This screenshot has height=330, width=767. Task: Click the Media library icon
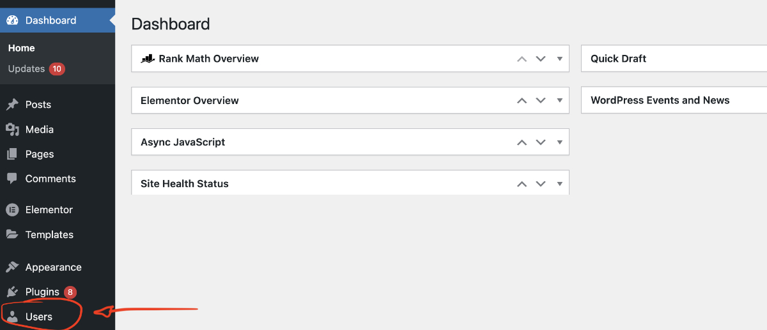(12, 130)
